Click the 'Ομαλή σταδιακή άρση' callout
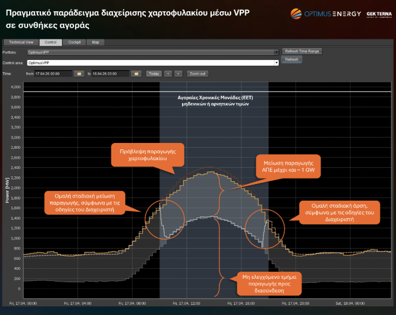The image size is (396, 315). click(339, 213)
